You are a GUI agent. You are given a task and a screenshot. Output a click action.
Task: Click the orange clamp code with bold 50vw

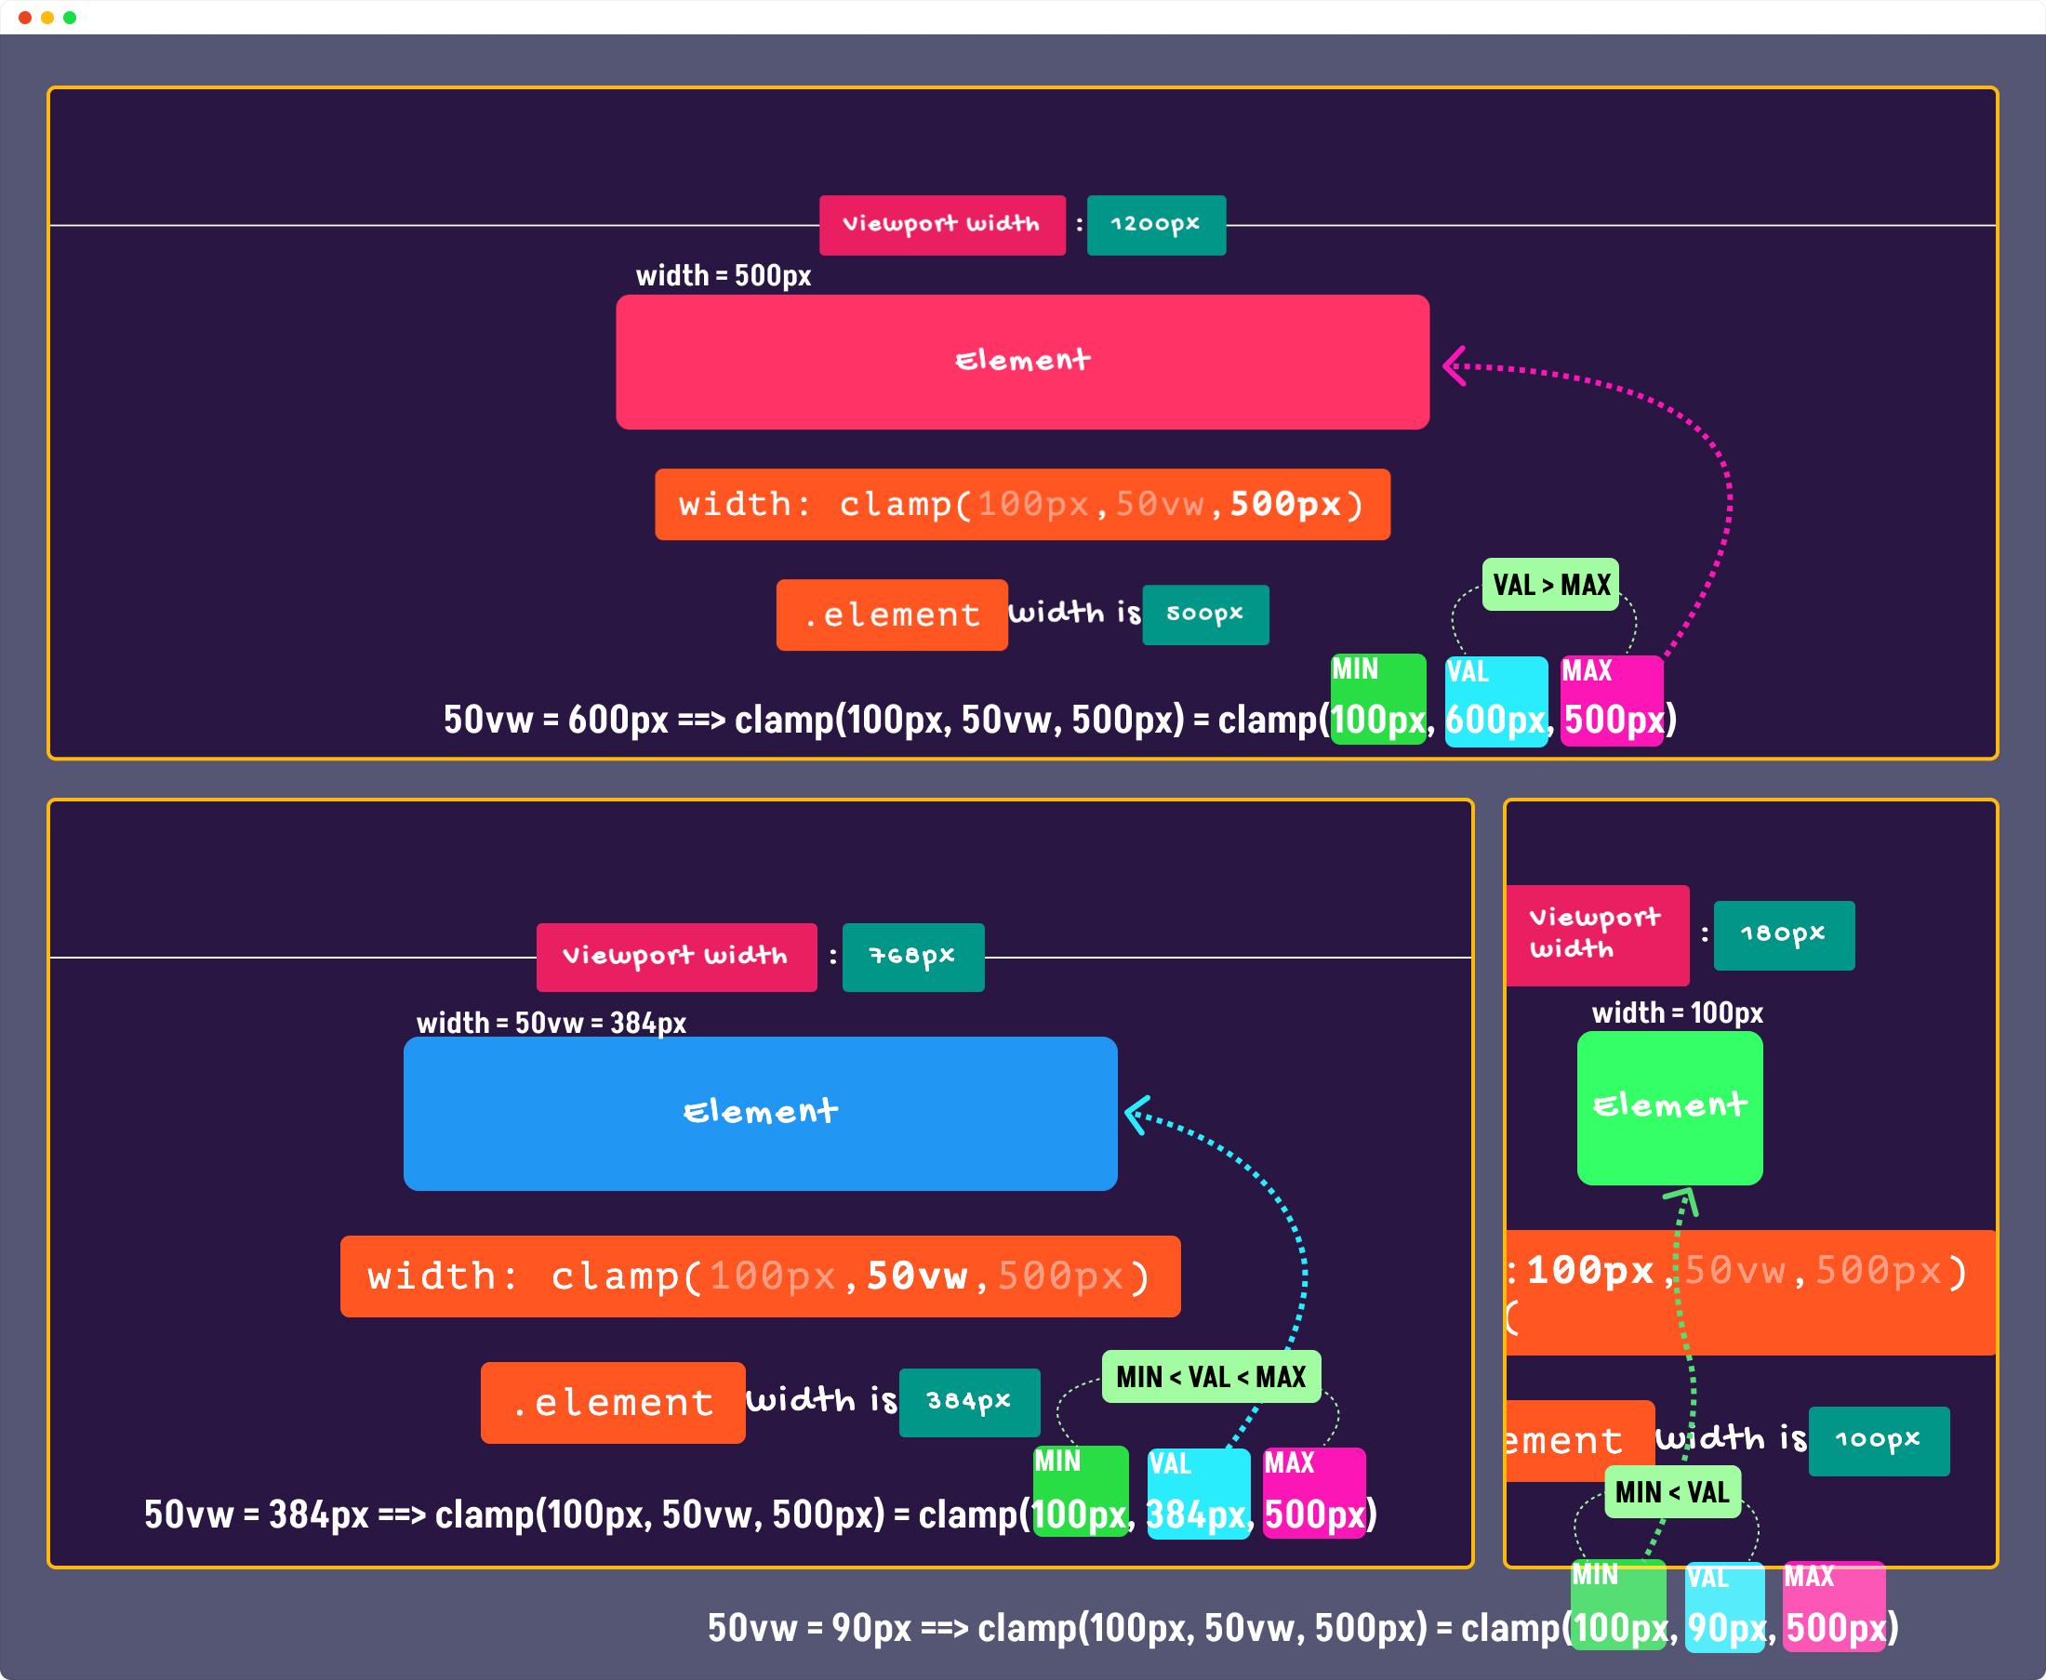click(x=760, y=1277)
